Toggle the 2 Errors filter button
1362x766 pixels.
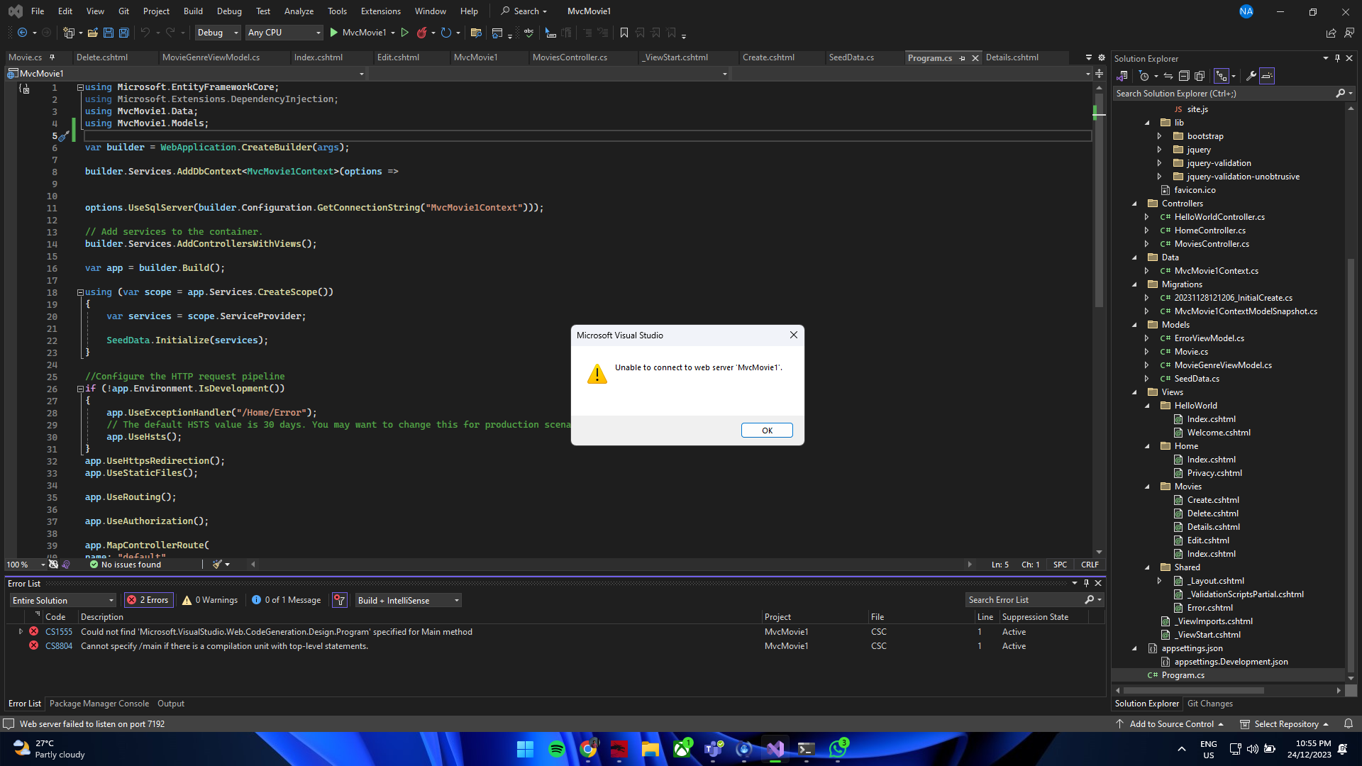click(149, 600)
